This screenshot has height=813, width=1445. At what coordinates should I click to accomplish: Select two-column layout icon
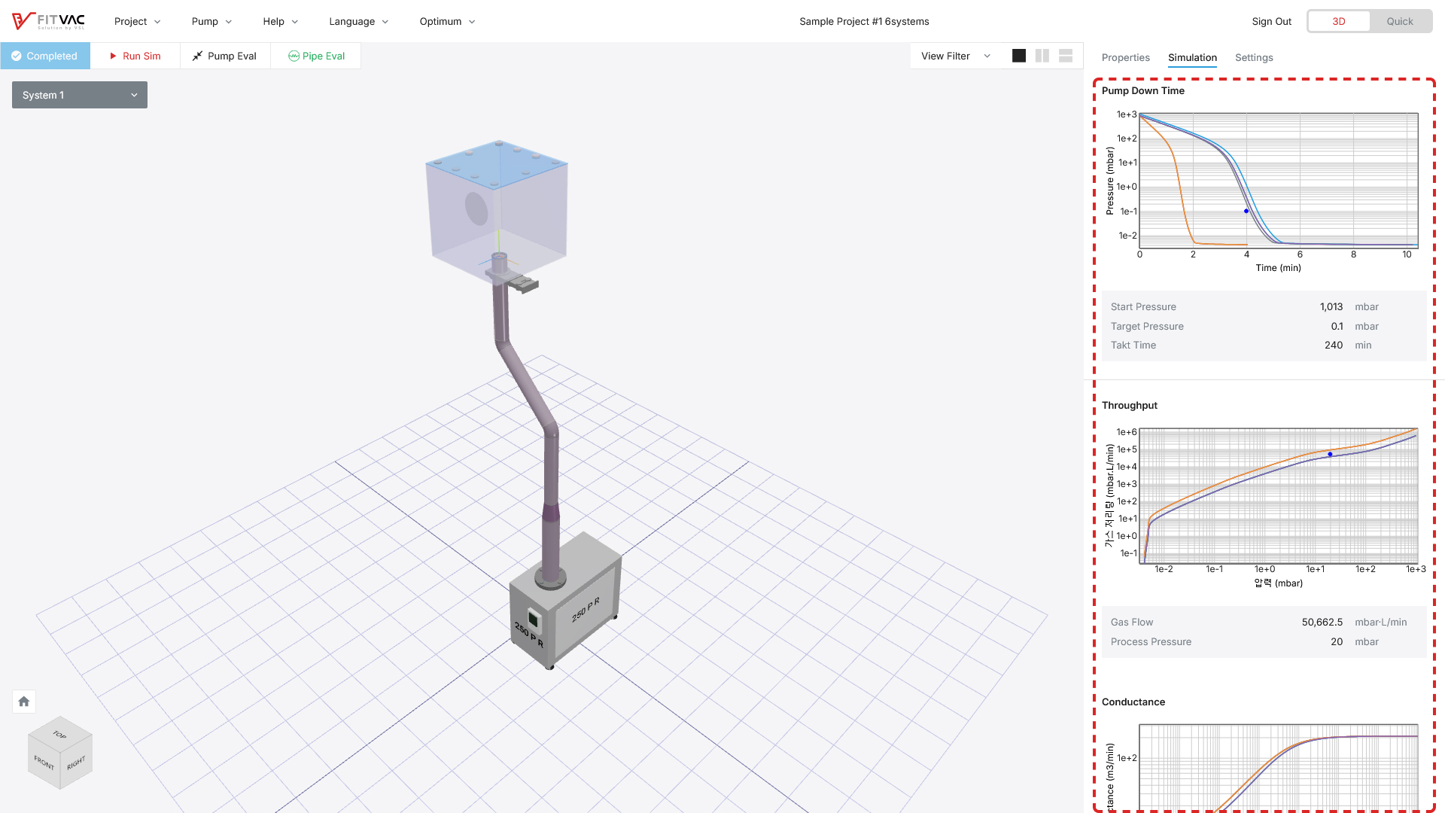pyautogui.click(x=1042, y=56)
